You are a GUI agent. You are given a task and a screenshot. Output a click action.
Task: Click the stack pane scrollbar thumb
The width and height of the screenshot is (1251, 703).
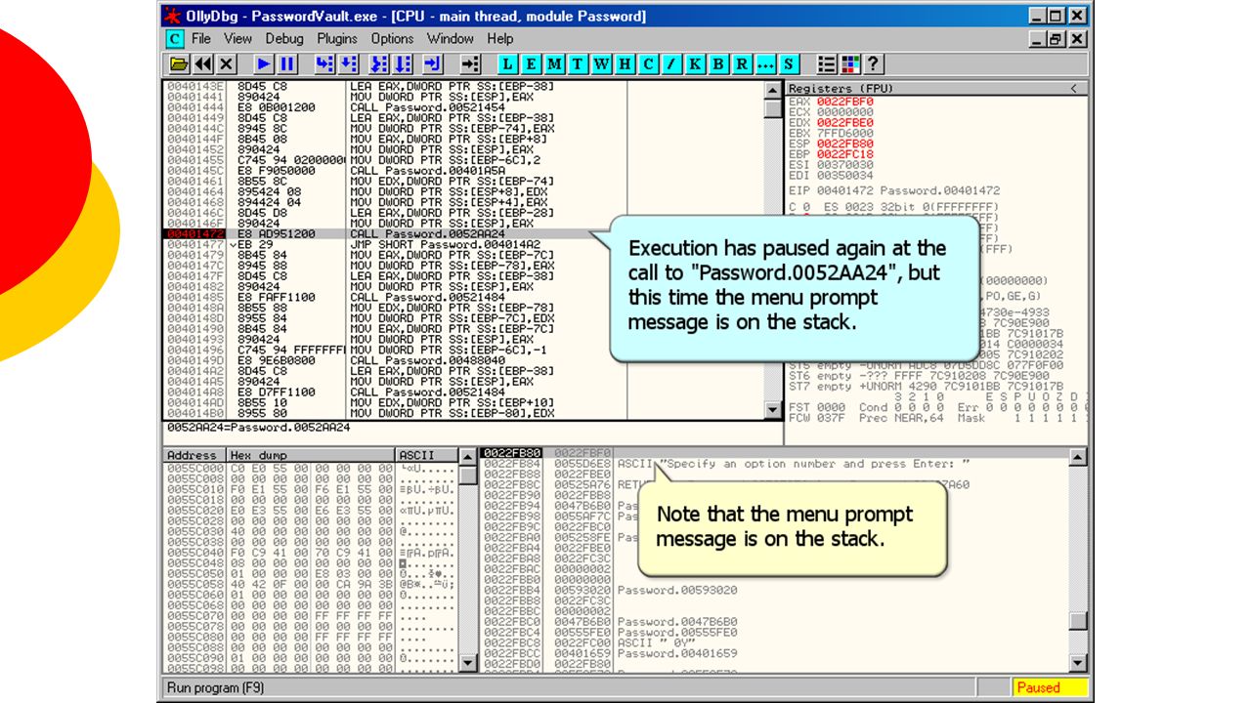point(1078,622)
